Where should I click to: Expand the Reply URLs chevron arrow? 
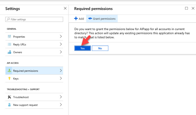61,44
